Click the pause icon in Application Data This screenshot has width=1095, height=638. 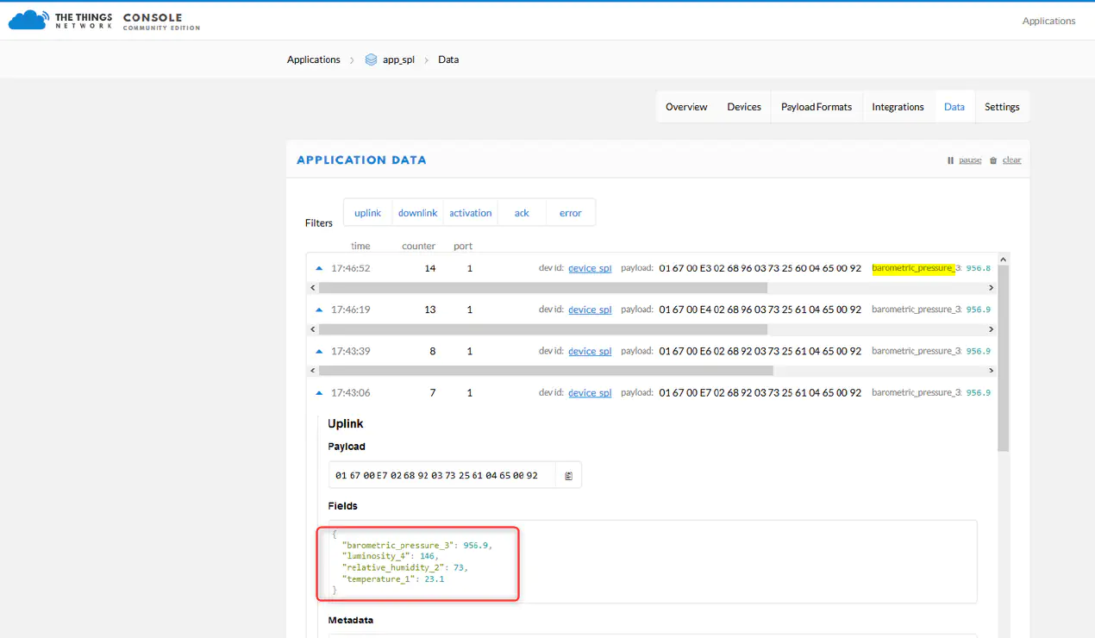[x=950, y=160]
